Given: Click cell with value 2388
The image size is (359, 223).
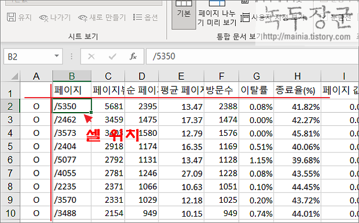Looking at the screenshot, I should click(x=221, y=106).
